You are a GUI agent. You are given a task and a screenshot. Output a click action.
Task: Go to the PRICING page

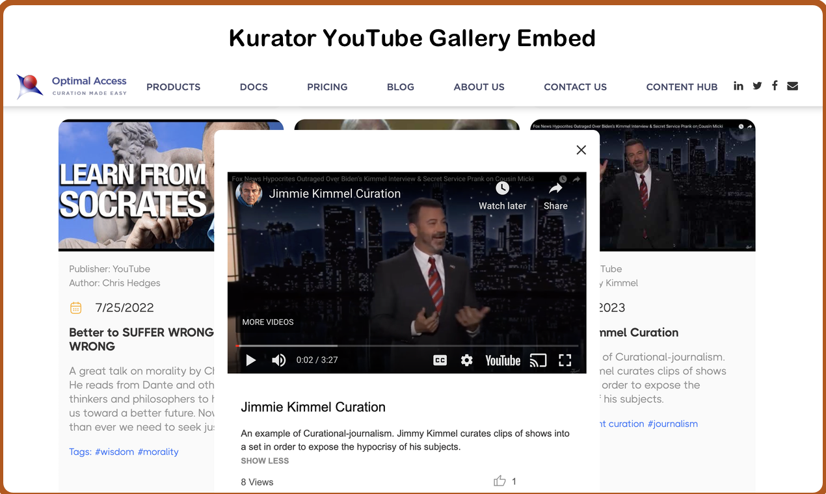(x=327, y=86)
